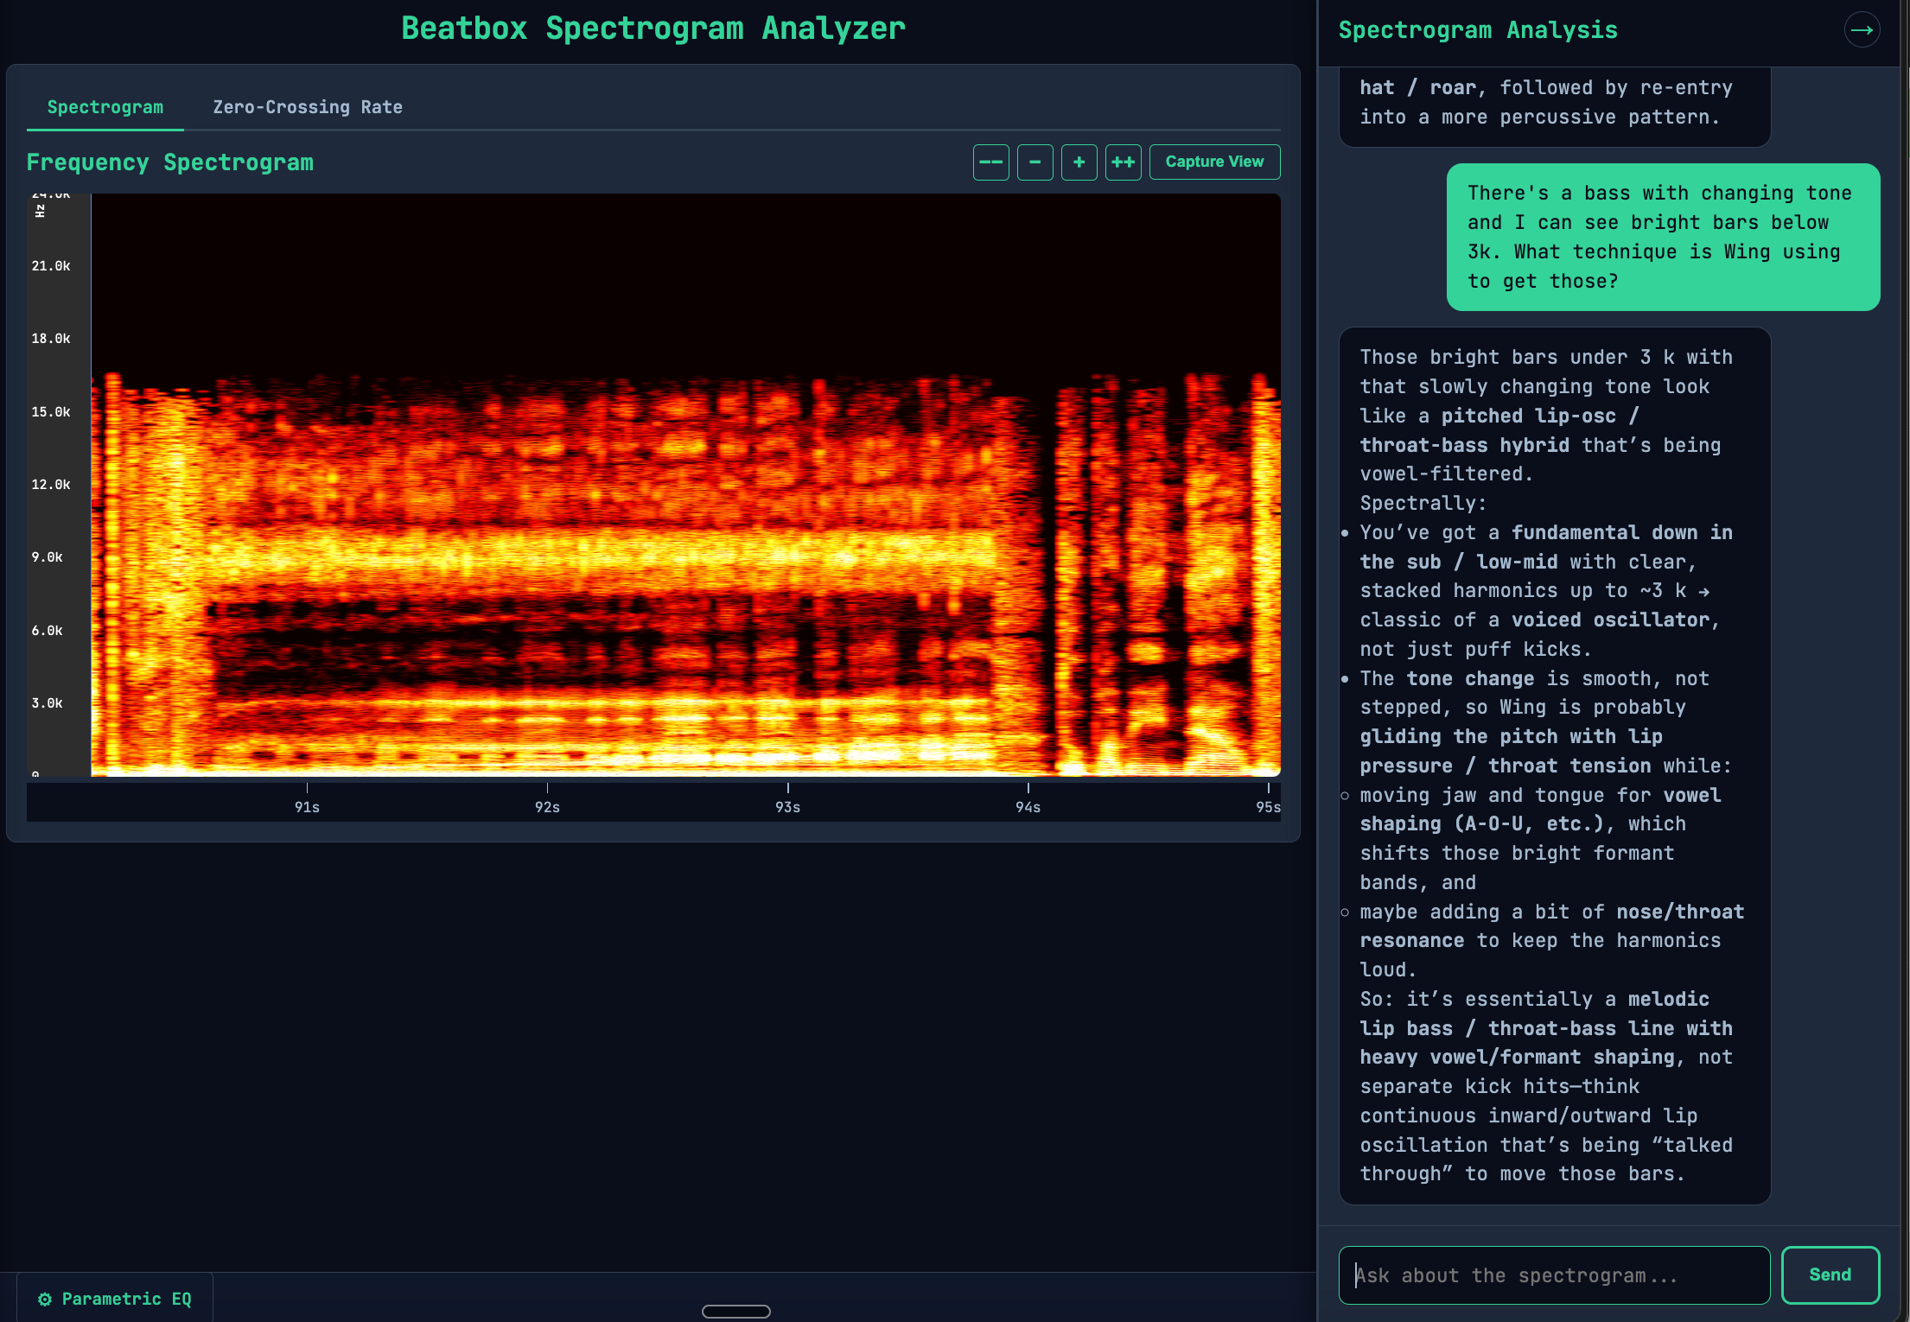Click the double plus zoom in button
The width and height of the screenshot is (1910, 1322).
(1123, 162)
